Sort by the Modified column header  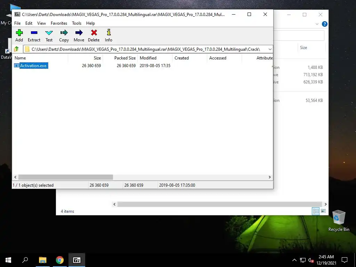point(155,58)
